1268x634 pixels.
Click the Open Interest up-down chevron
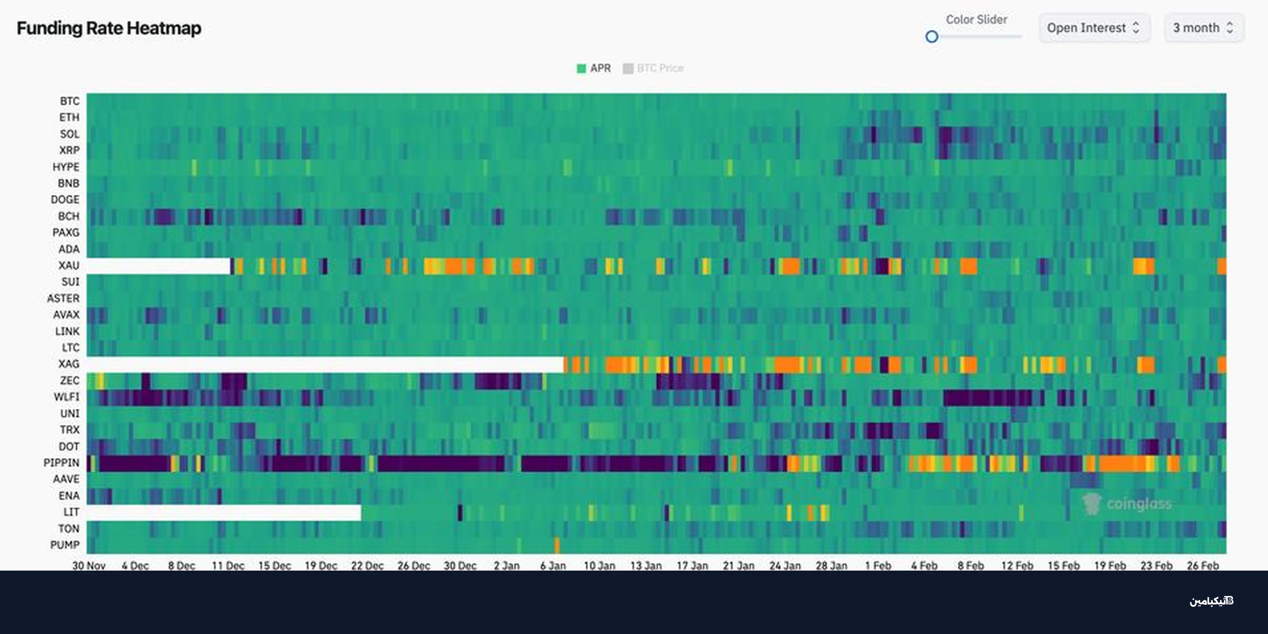tap(1136, 28)
